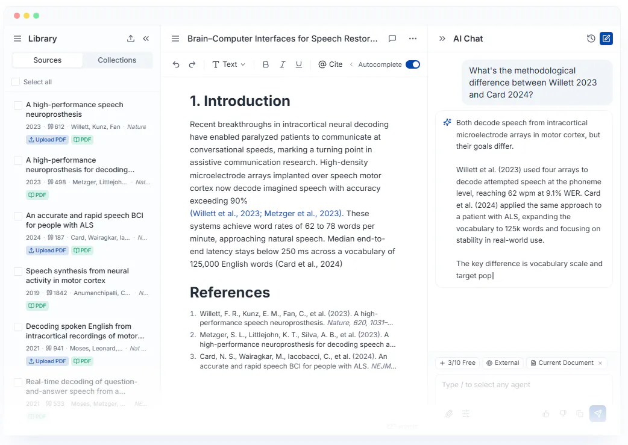Insert a citation with Cite
This screenshot has height=445, width=628.
pyautogui.click(x=330, y=64)
